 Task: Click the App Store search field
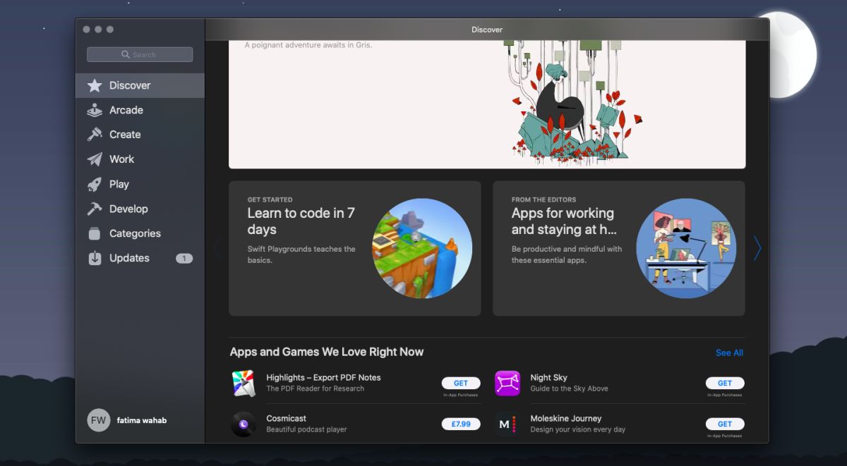(x=140, y=54)
